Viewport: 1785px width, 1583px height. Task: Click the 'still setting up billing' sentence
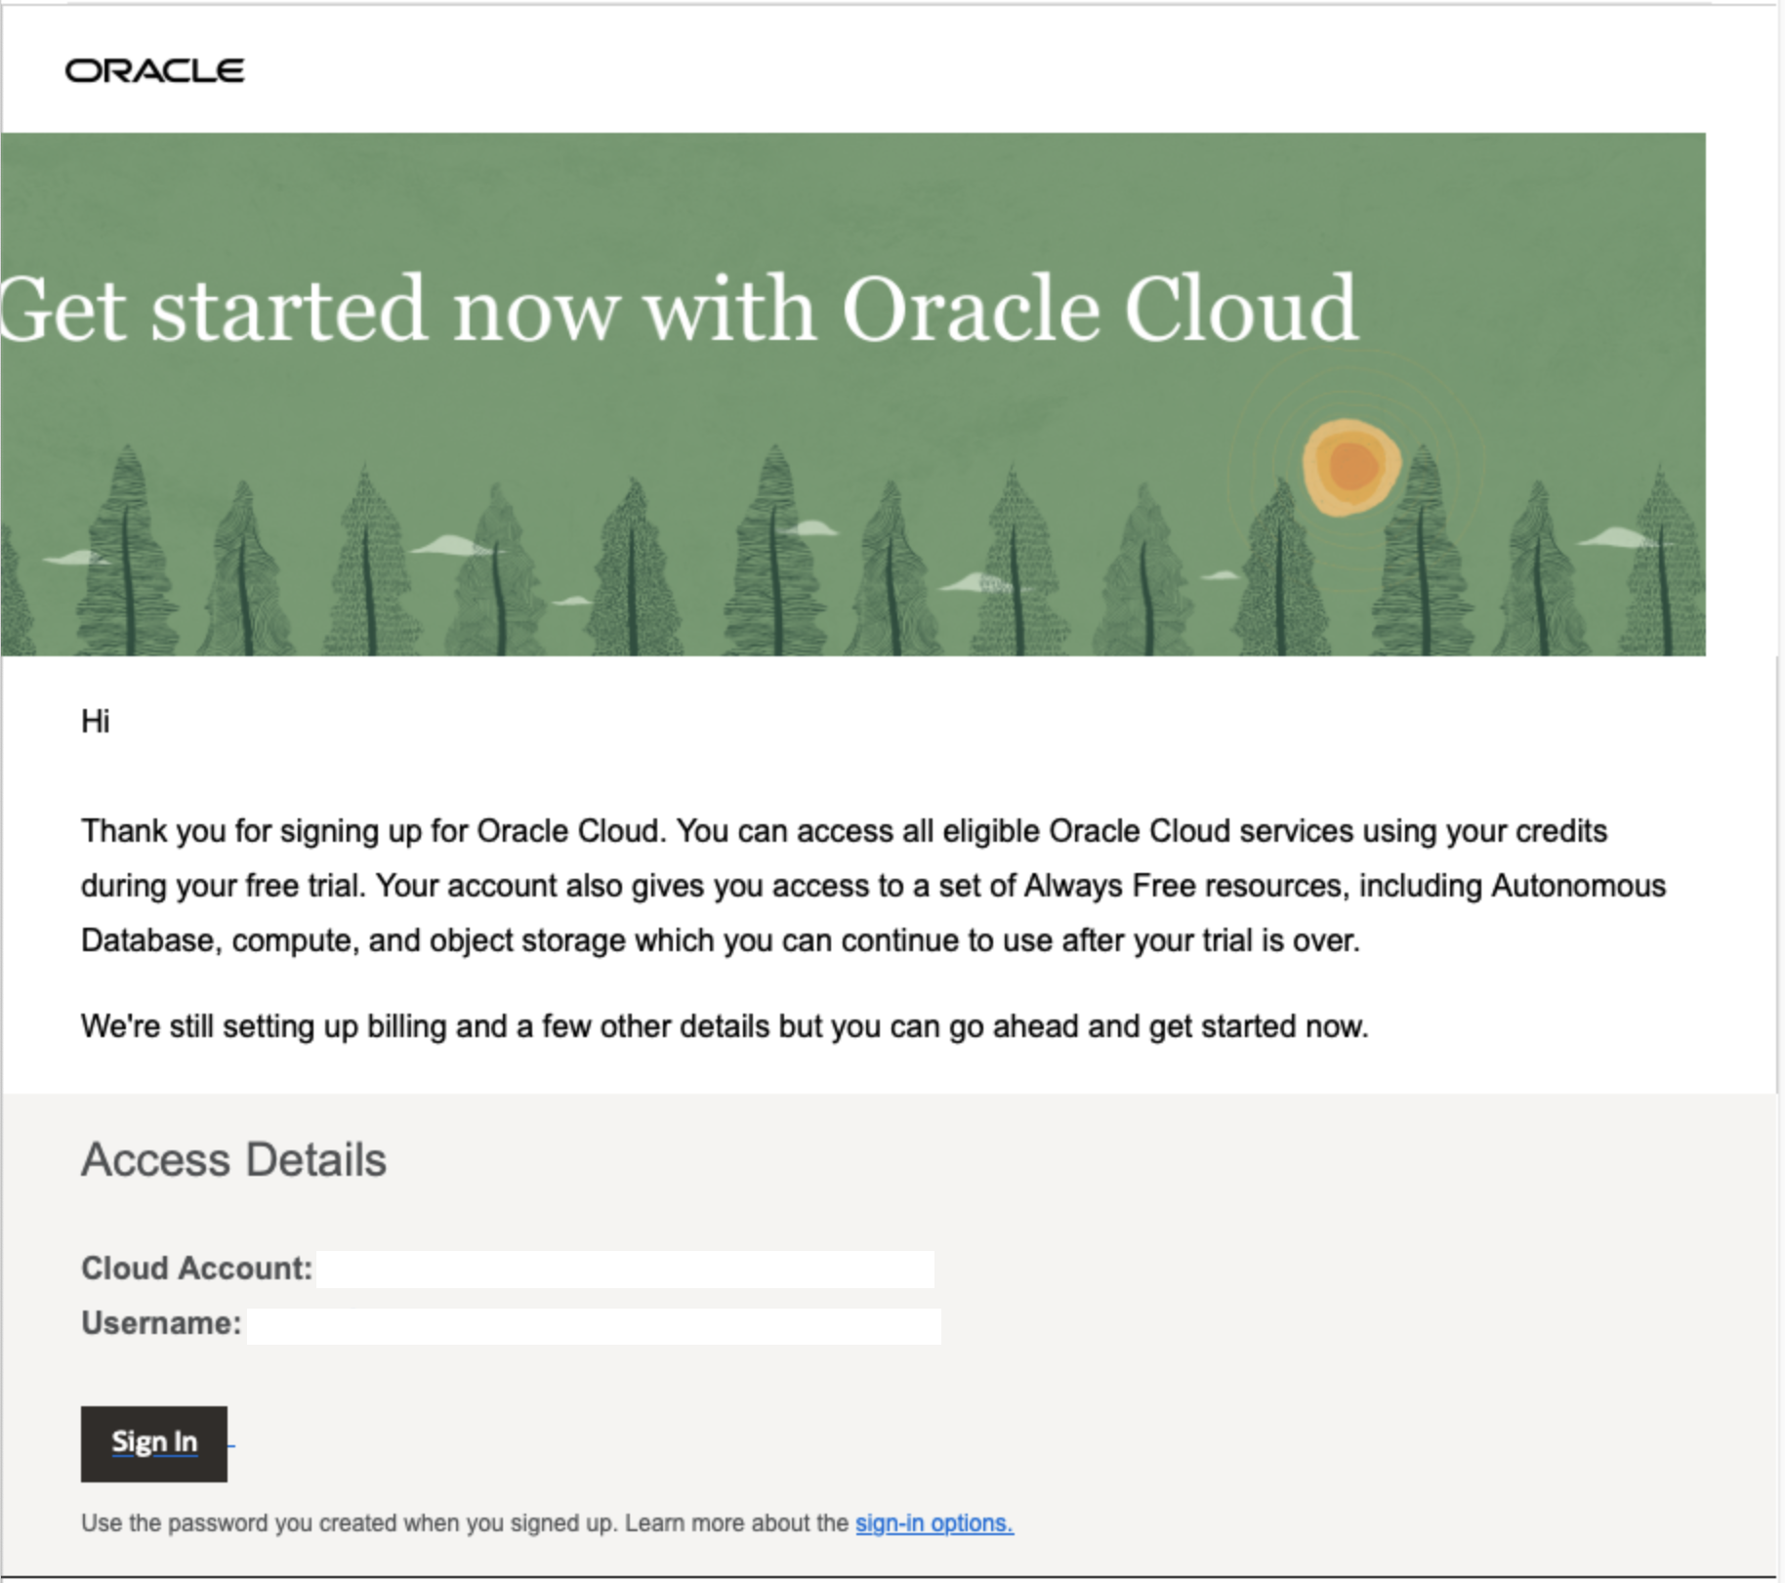pos(725,1026)
